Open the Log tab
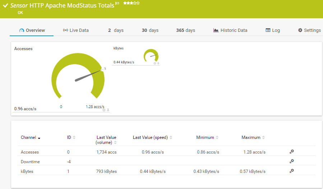The width and height of the screenshot is (323, 189). [272, 30]
